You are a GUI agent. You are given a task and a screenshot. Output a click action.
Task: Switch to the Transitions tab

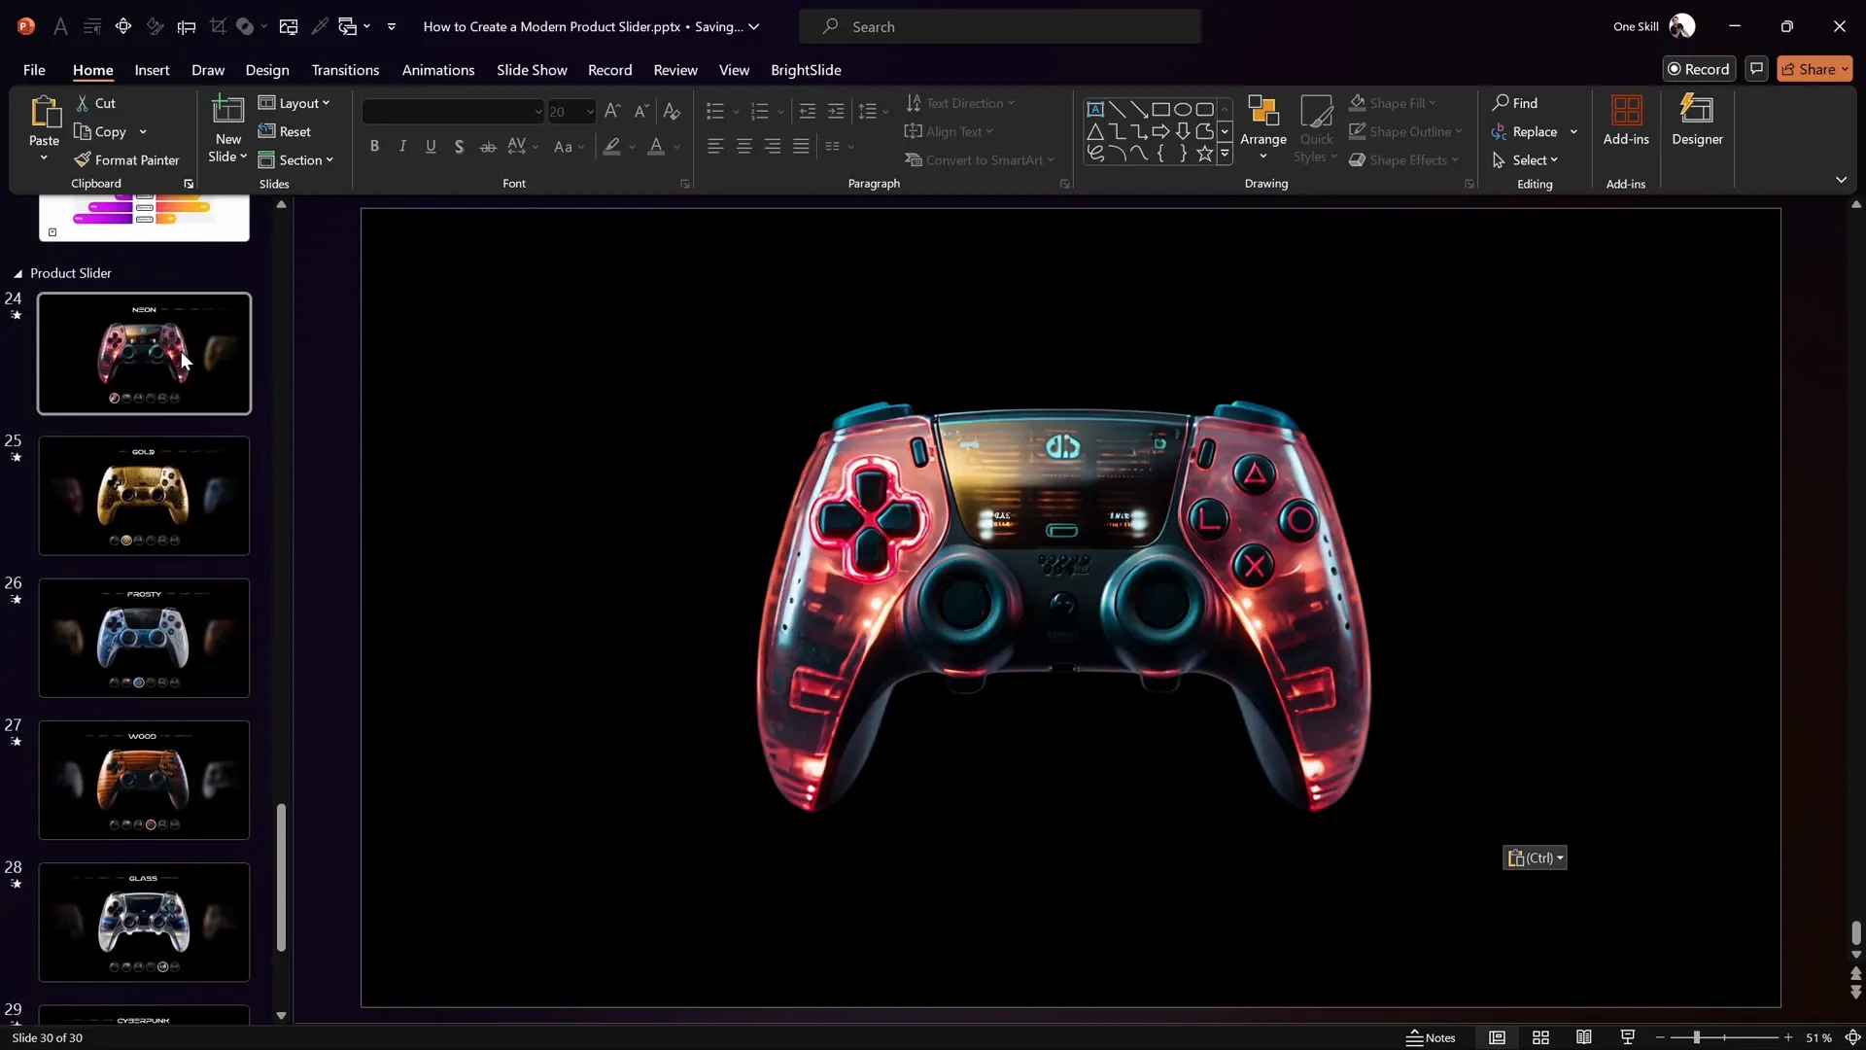click(x=345, y=70)
